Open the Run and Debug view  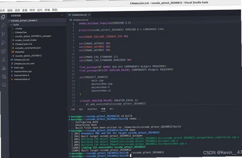3,43
